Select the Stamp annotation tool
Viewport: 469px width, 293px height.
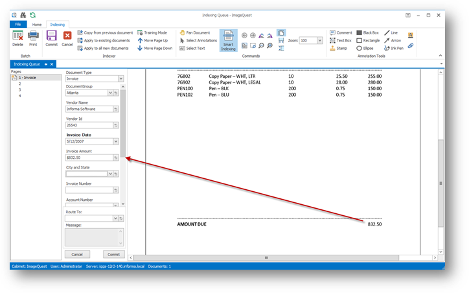pos(339,48)
